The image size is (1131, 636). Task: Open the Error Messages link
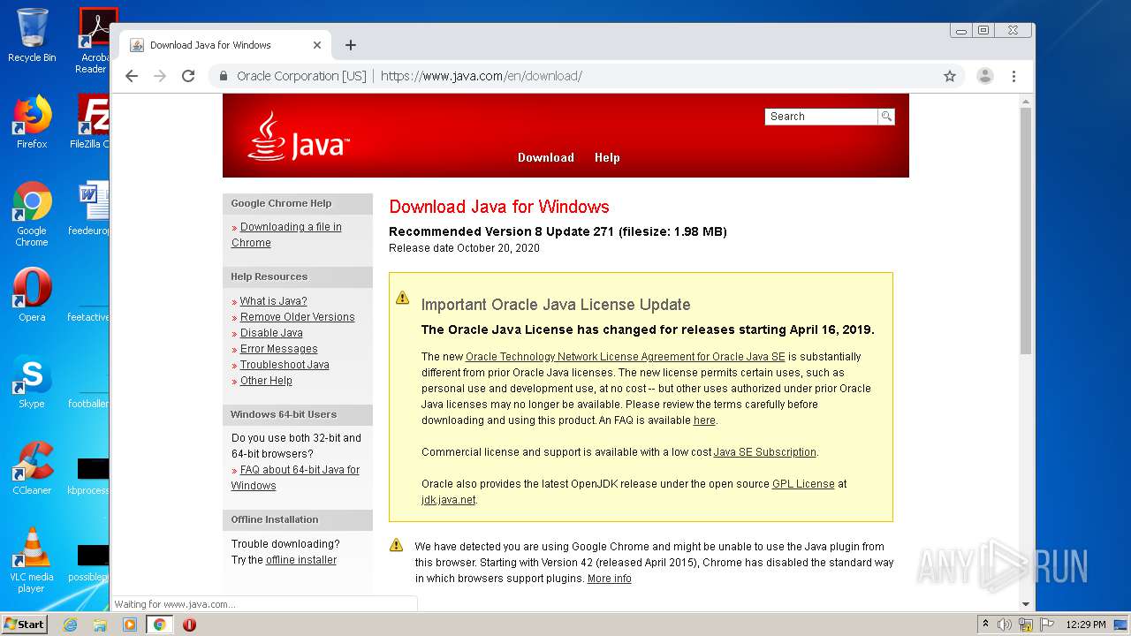(x=279, y=349)
